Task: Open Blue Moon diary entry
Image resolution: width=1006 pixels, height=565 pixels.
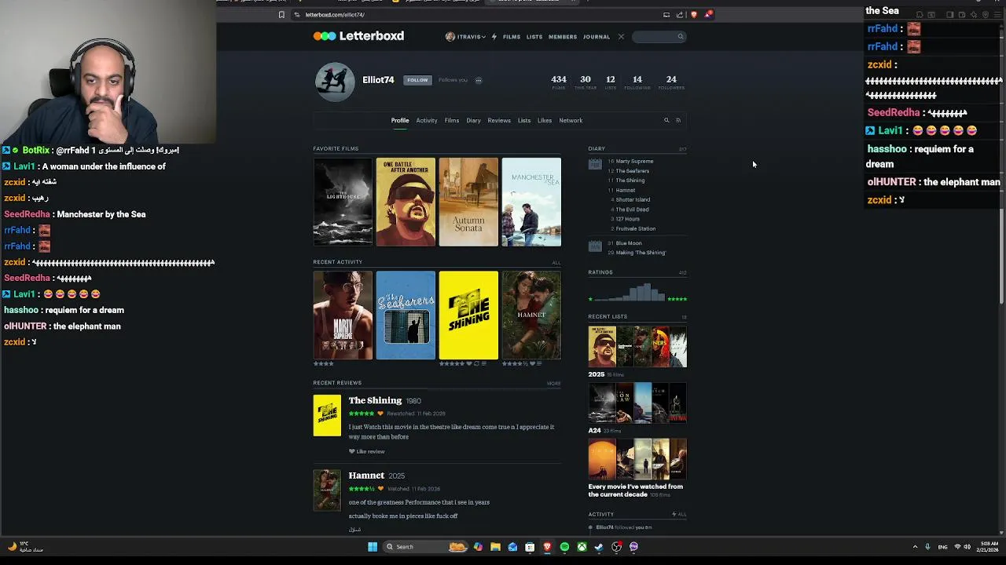Action: click(629, 243)
